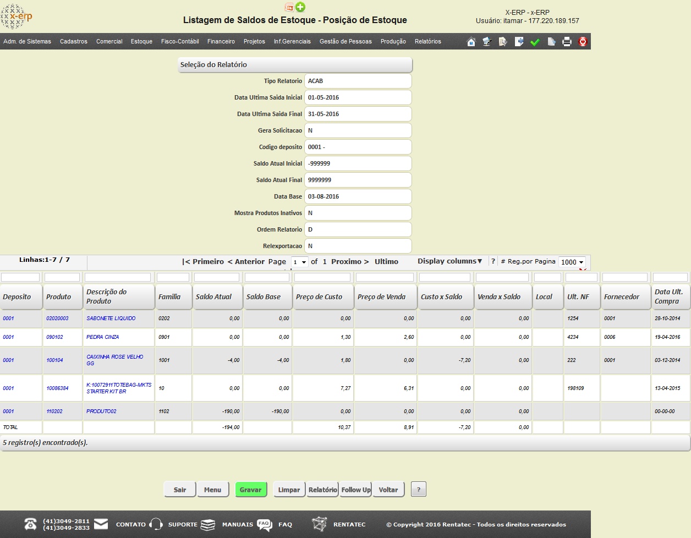
Task: Click the filter box above Produto column
Action: click(62, 277)
